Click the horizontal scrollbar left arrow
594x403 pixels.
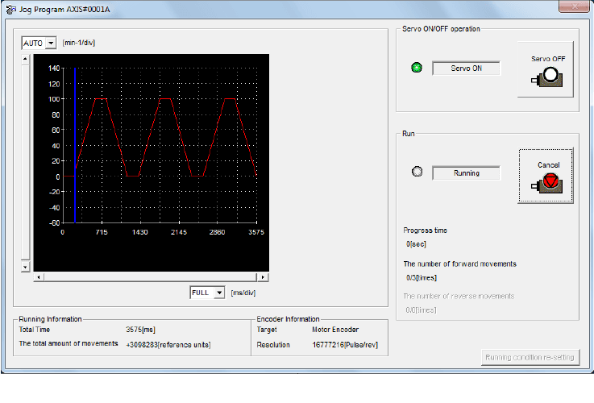click(38, 277)
